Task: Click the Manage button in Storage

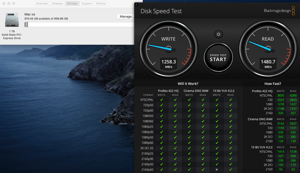Action: (125, 16)
